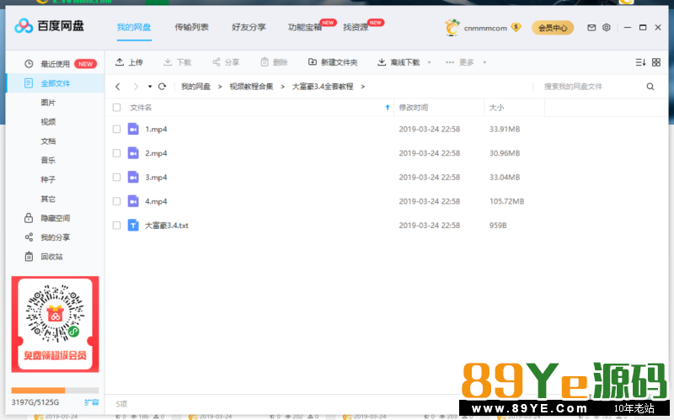Viewport: 674px width, 420px height.
Task: Toggle the select-all checkbox in header
Action: 116,108
